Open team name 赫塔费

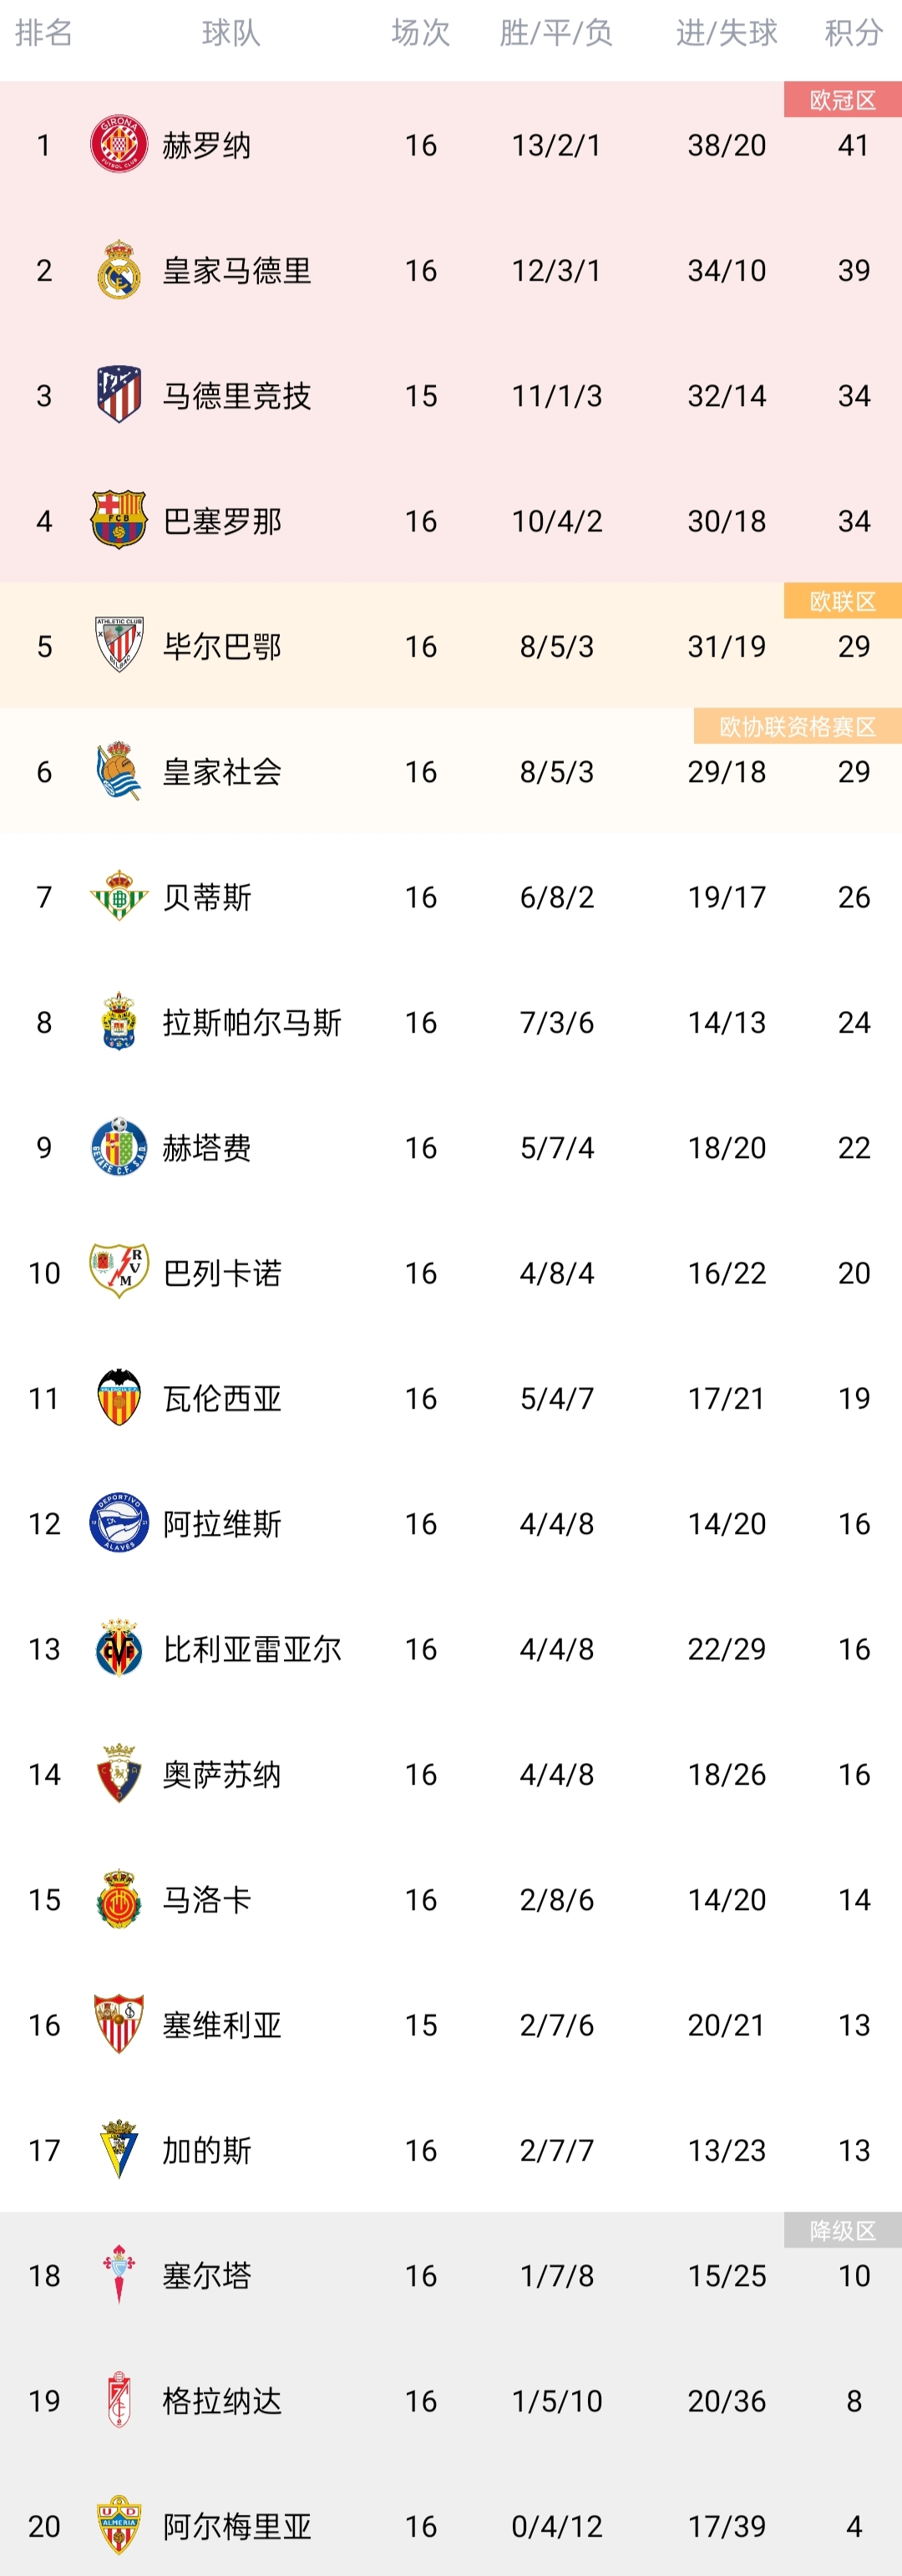click(207, 1147)
